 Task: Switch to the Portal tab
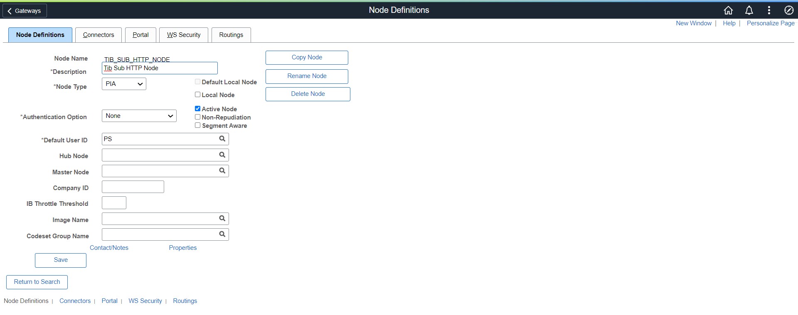point(140,35)
